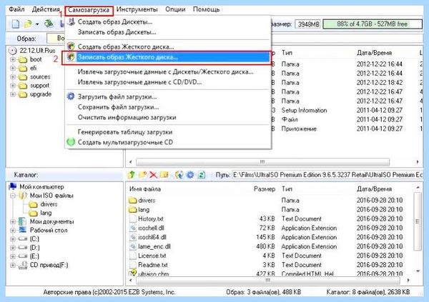Screen dimensions: 429x302
Task: Select the isoshl64.dll file
Action: tap(152, 237)
